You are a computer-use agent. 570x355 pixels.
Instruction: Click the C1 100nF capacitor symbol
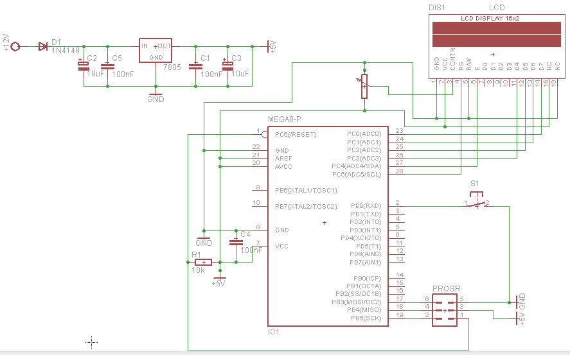195,66
